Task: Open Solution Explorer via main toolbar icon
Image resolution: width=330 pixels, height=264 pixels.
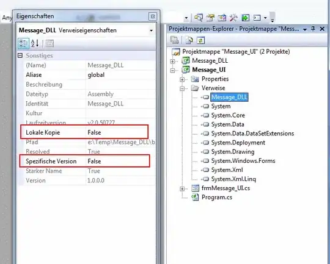Action: tap(199, 18)
